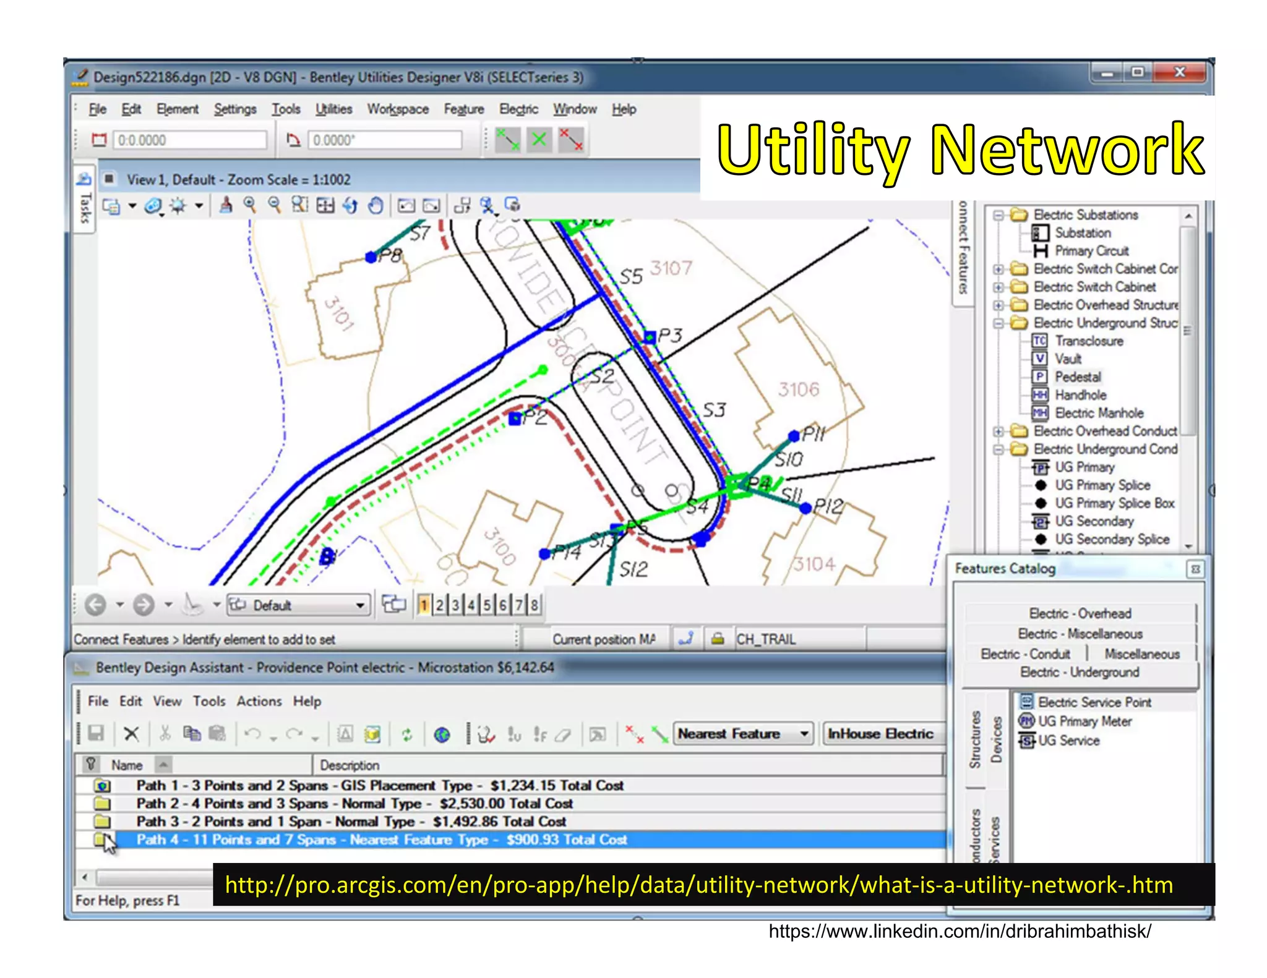Viewport: 1267px width, 978px height.
Task: Toggle view window number 5
Action: coord(487,605)
